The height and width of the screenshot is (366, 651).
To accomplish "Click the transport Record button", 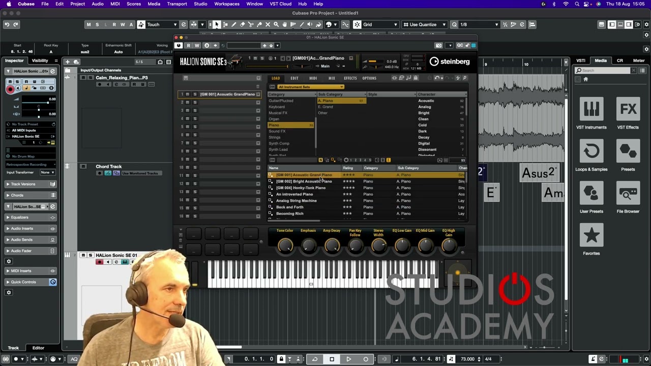I will 365,359.
